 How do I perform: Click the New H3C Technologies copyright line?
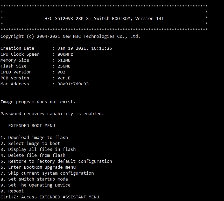tap(70, 36)
